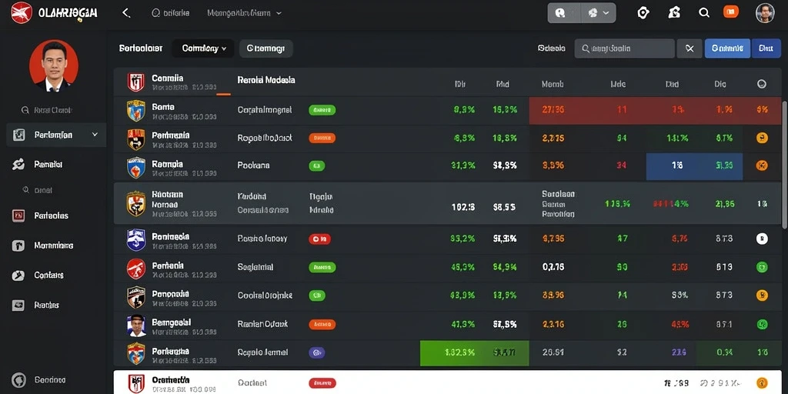The height and width of the screenshot is (394, 788).
Task: Click the target-shaped icon in top bar
Action: coord(643,13)
